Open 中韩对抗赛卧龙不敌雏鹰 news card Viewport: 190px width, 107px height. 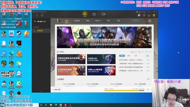click(71, 59)
